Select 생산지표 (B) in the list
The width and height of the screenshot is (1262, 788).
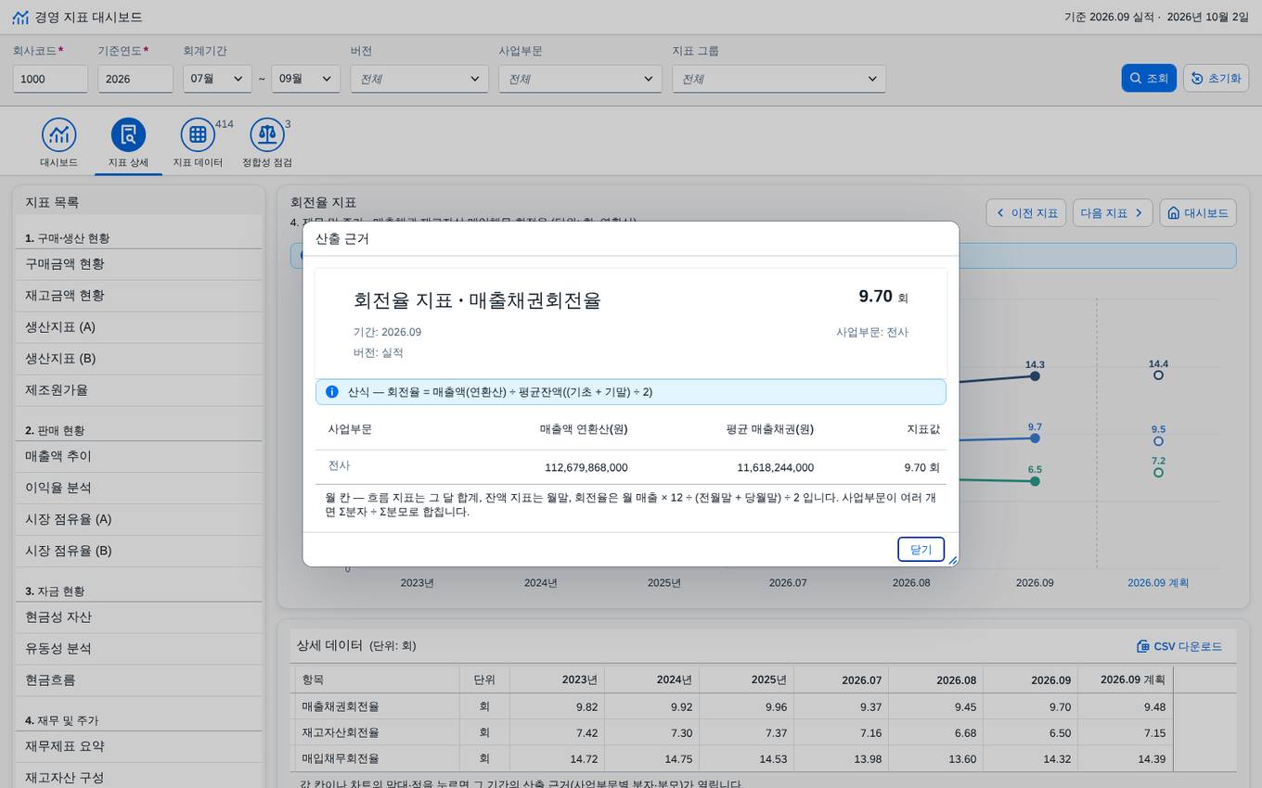(139, 359)
